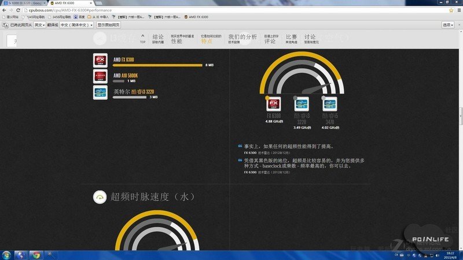Open the Windows Start menu
The height and width of the screenshot is (260, 463).
coord(6,255)
